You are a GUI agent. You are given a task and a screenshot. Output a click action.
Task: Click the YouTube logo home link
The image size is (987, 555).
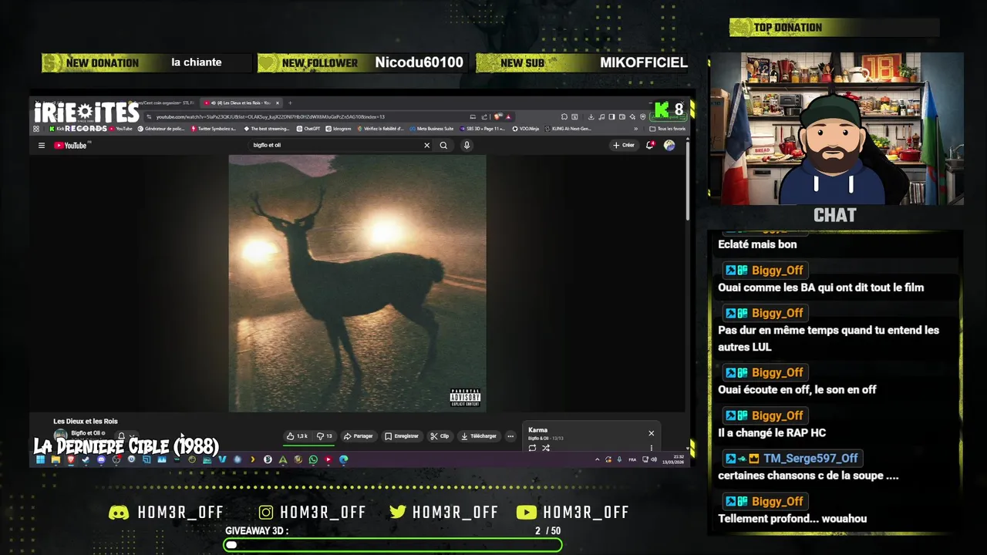[71, 145]
